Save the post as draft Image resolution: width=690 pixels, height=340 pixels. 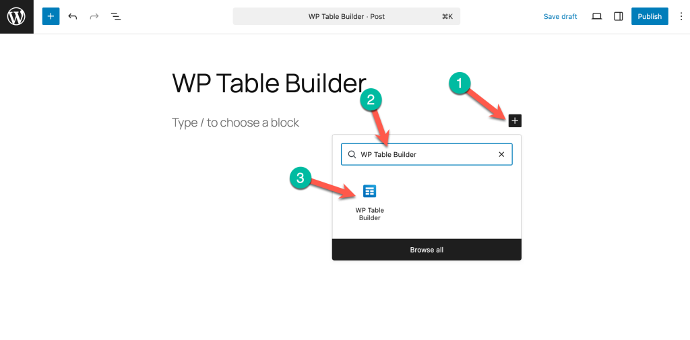[560, 16]
